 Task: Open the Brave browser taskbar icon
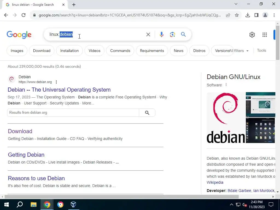coord(60,205)
